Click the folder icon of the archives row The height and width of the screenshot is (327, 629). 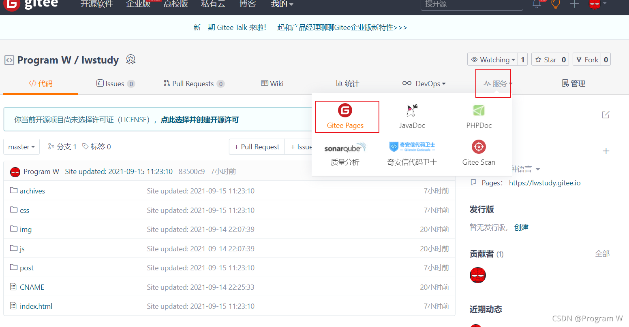coord(14,190)
